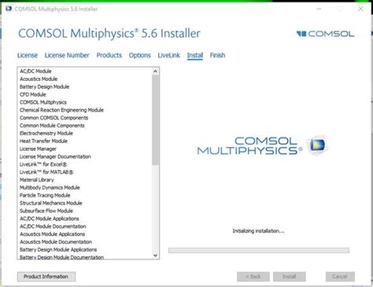Switch to the Options tab
The height and width of the screenshot is (287, 373).
(140, 55)
